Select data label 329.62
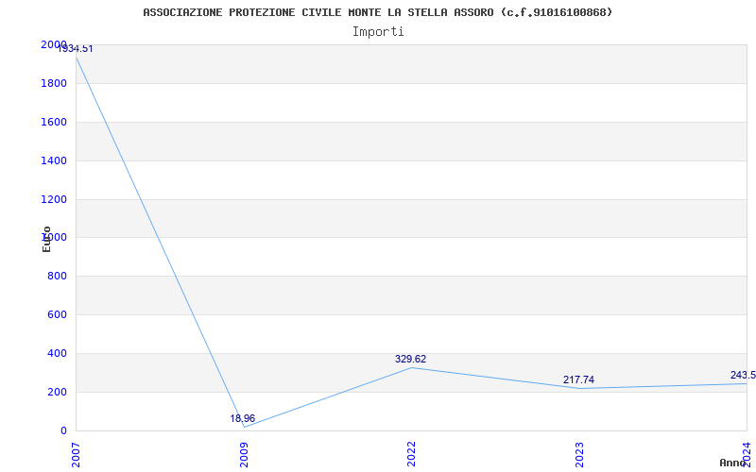Viewport: 756px width, 472px height. pos(411,359)
